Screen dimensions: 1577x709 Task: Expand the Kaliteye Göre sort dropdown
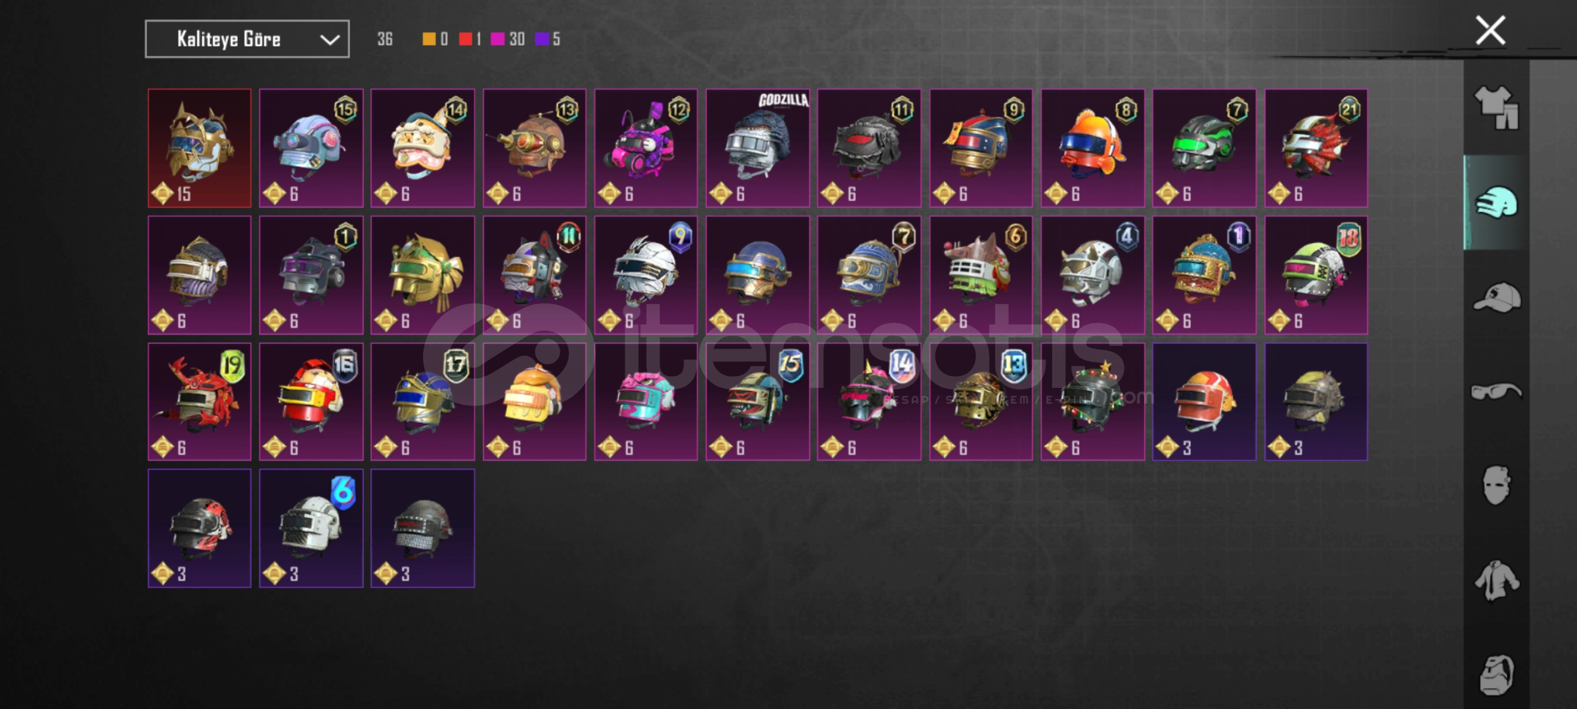click(x=247, y=39)
